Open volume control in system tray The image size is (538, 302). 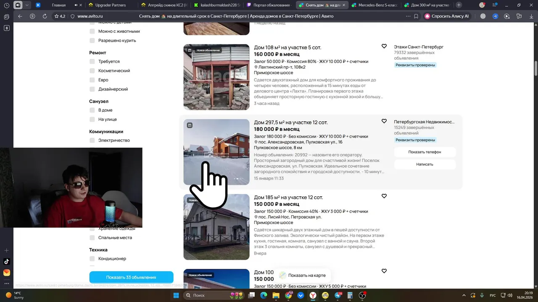pyautogui.click(x=510, y=295)
